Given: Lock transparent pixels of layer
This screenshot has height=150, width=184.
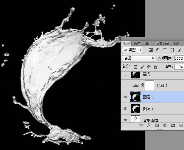Looking at the screenshot, I should [135, 67].
